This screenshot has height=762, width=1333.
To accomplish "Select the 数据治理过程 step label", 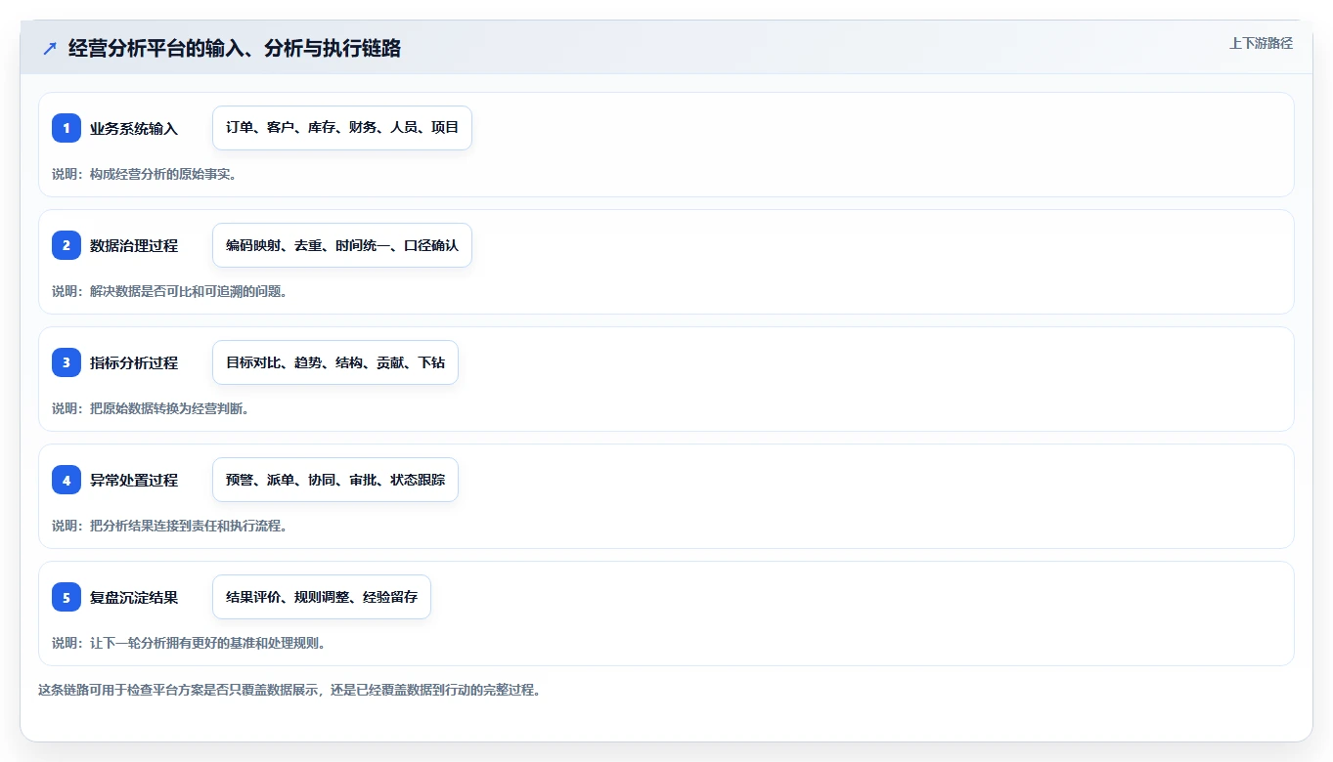I will (134, 245).
